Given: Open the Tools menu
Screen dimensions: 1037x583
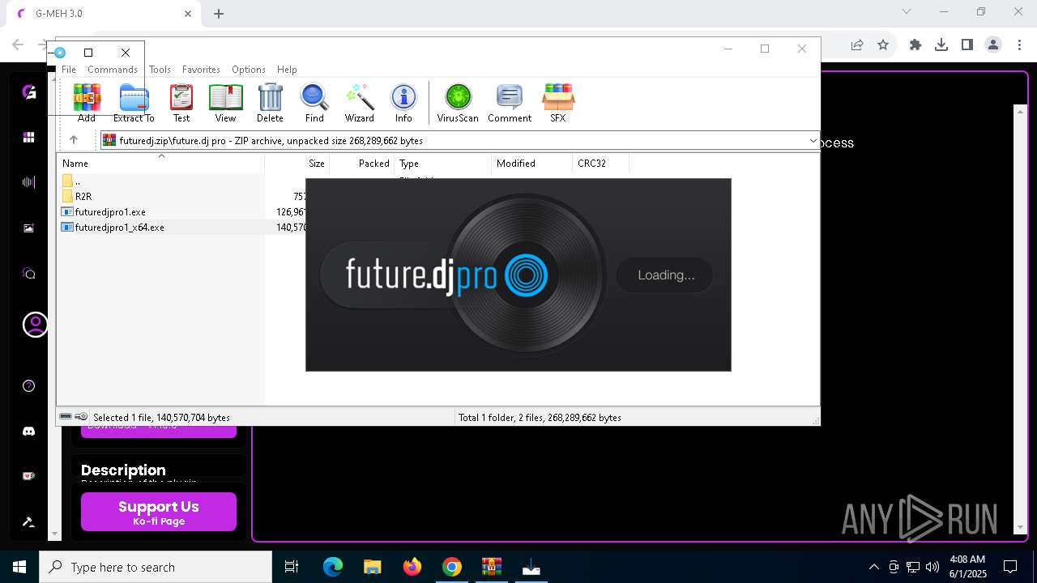Looking at the screenshot, I should pos(160,70).
